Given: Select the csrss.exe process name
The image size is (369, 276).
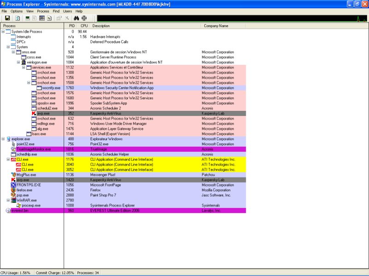Looking at the screenshot, I should [x=34, y=57].
